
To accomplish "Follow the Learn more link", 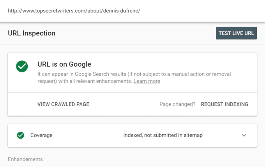I will [147, 81].
